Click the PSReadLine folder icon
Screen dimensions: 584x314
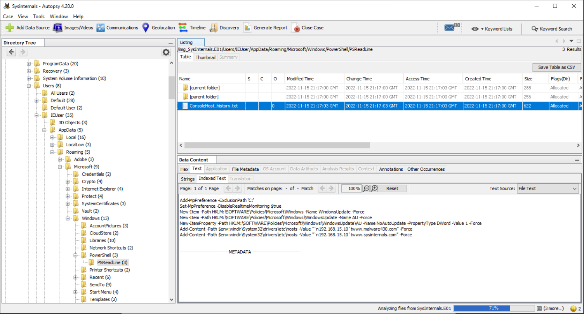coord(91,263)
